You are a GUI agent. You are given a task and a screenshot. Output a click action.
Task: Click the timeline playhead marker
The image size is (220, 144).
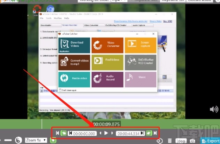tap(42, 124)
